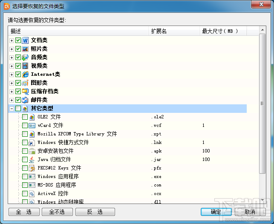Cancel with the 取消 button
The height and width of the screenshot is (224, 274).
(250, 212)
